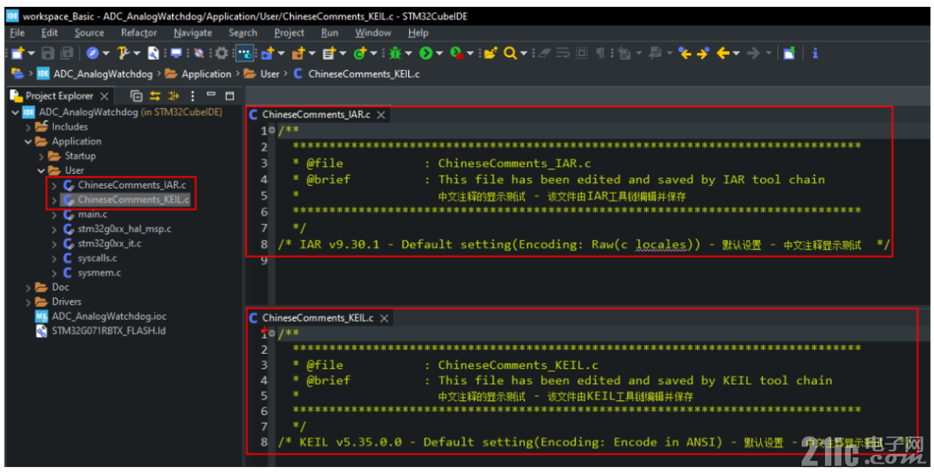Click the blue compass build-target icon
Screen dimensions: 934x473
tap(93, 53)
